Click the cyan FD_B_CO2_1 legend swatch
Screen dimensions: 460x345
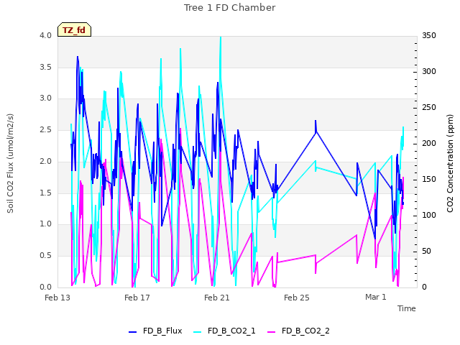tap(198, 332)
